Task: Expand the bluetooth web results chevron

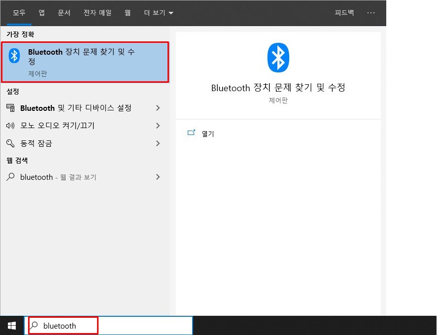Action: pyautogui.click(x=158, y=177)
